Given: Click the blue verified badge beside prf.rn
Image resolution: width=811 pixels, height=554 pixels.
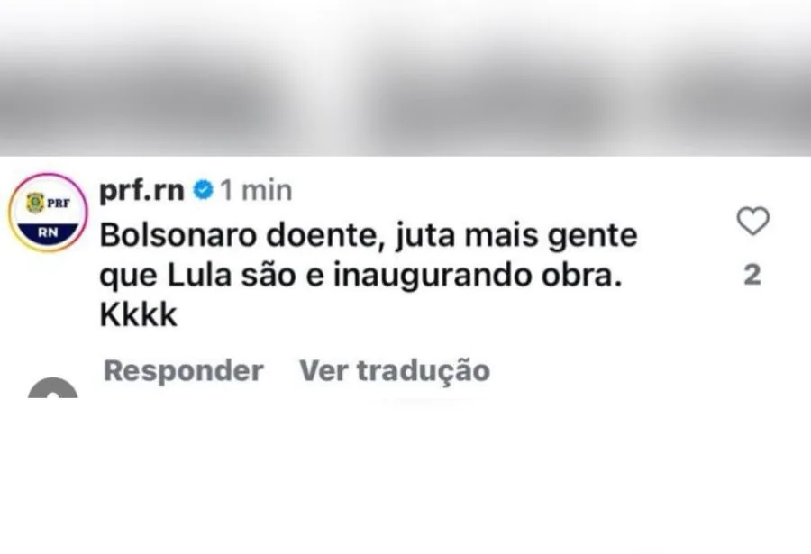Looking at the screenshot, I should (x=204, y=190).
